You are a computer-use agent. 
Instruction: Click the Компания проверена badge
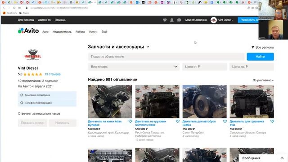tap(47, 95)
